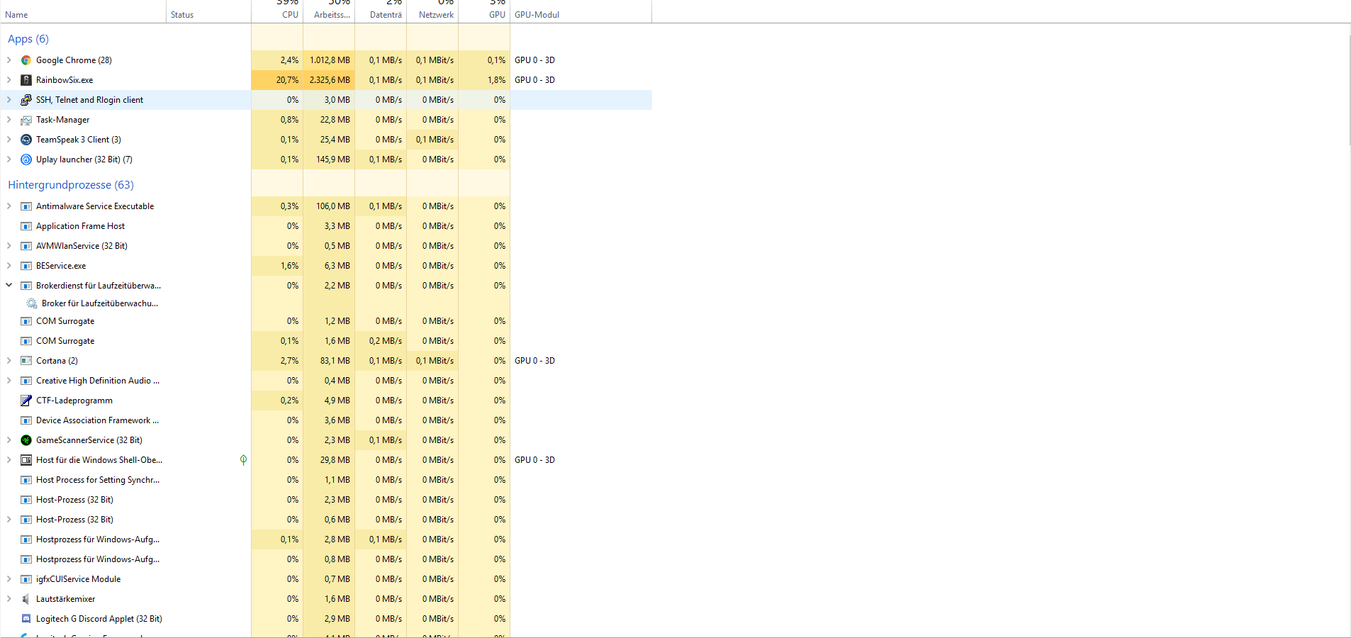Select the Uplay 145,9 MB memory cell
The height and width of the screenshot is (638, 1351).
coord(329,159)
